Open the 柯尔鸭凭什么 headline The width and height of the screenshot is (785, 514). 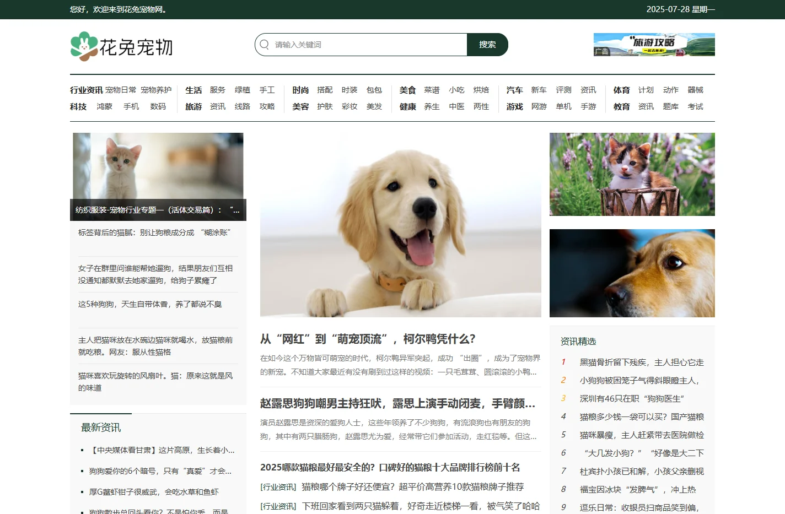tap(368, 339)
